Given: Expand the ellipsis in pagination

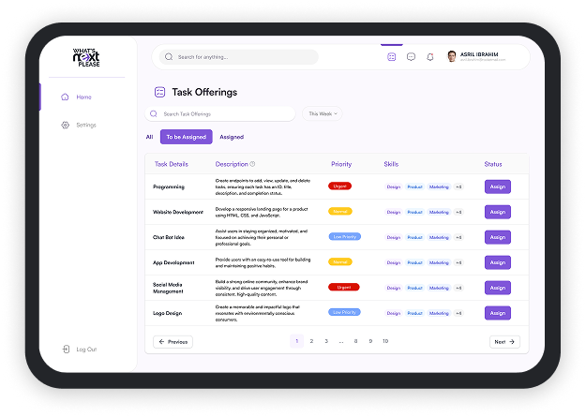Looking at the screenshot, I should (x=341, y=342).
